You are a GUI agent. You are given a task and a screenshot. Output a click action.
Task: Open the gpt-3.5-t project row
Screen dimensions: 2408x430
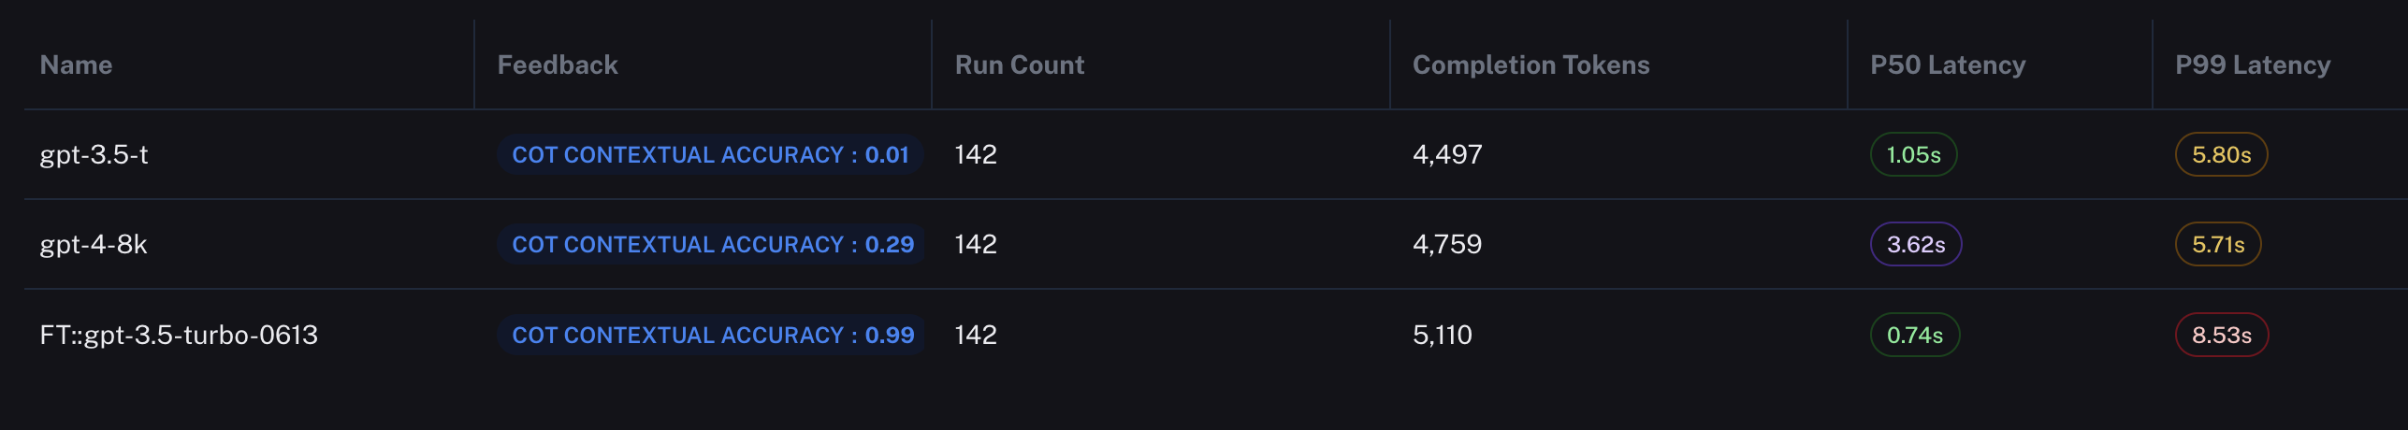pos(94,154)
